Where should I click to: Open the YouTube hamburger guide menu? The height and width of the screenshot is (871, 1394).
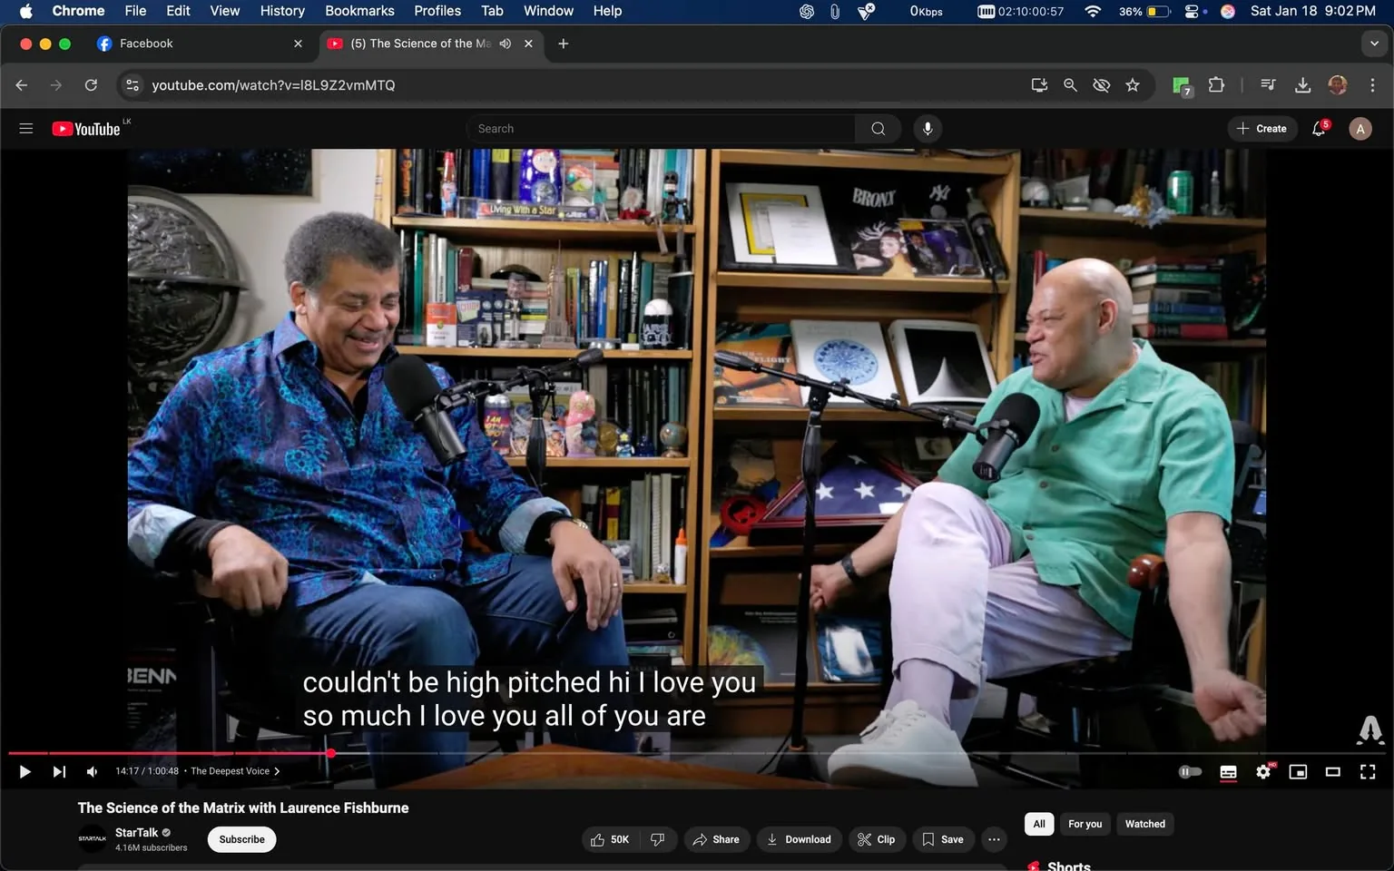click(26, 129)
